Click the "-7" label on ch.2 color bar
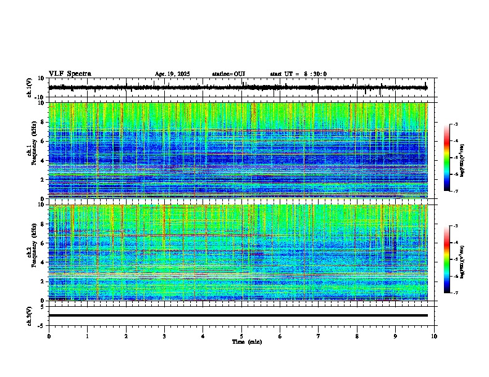 (455, 293)
